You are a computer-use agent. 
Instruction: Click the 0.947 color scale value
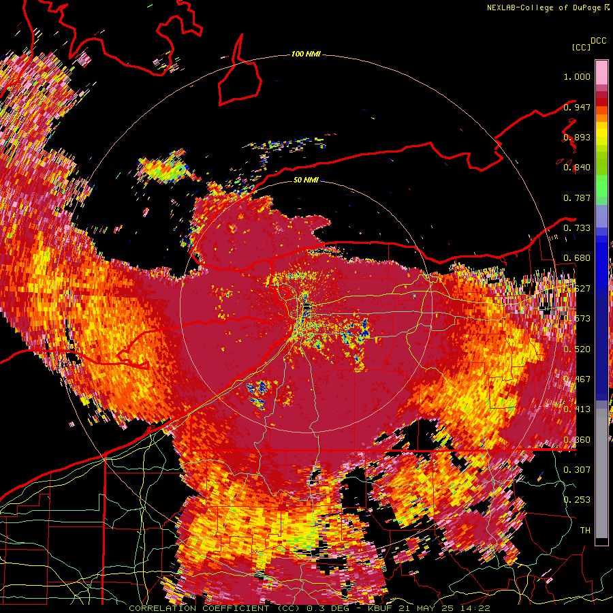[577, 107]
